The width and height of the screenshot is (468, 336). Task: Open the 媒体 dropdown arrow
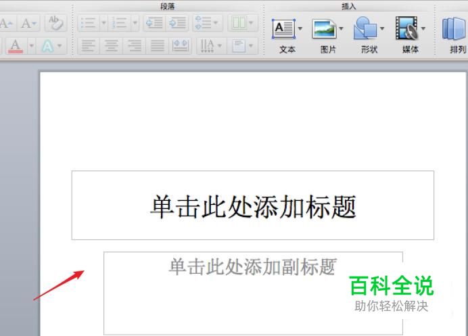(423, 28)
